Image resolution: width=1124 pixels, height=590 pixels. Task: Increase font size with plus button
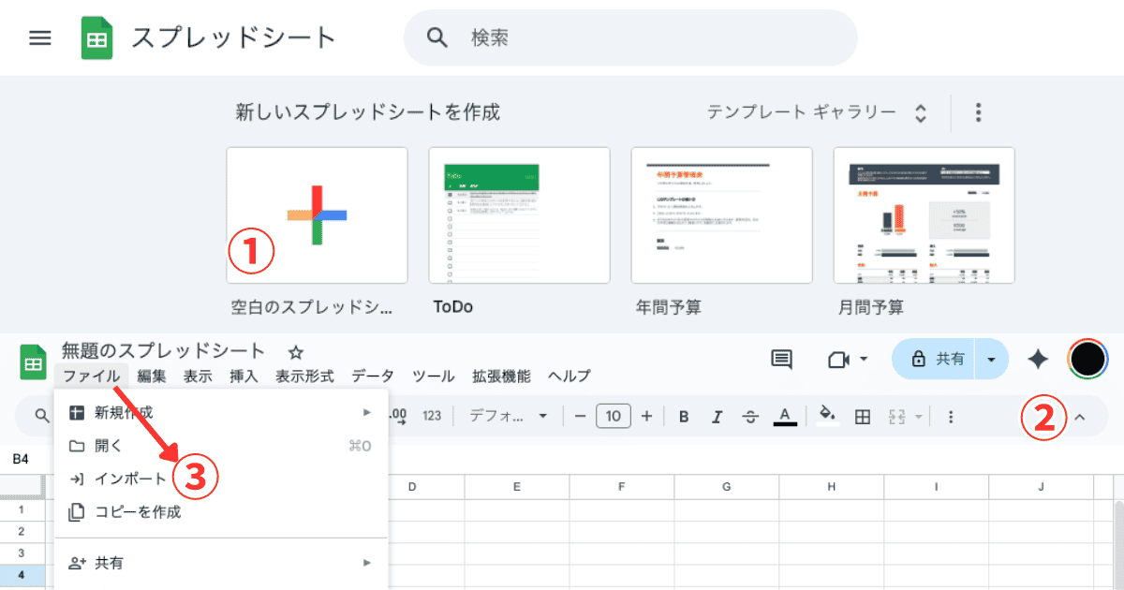click(x=646, y=417)
